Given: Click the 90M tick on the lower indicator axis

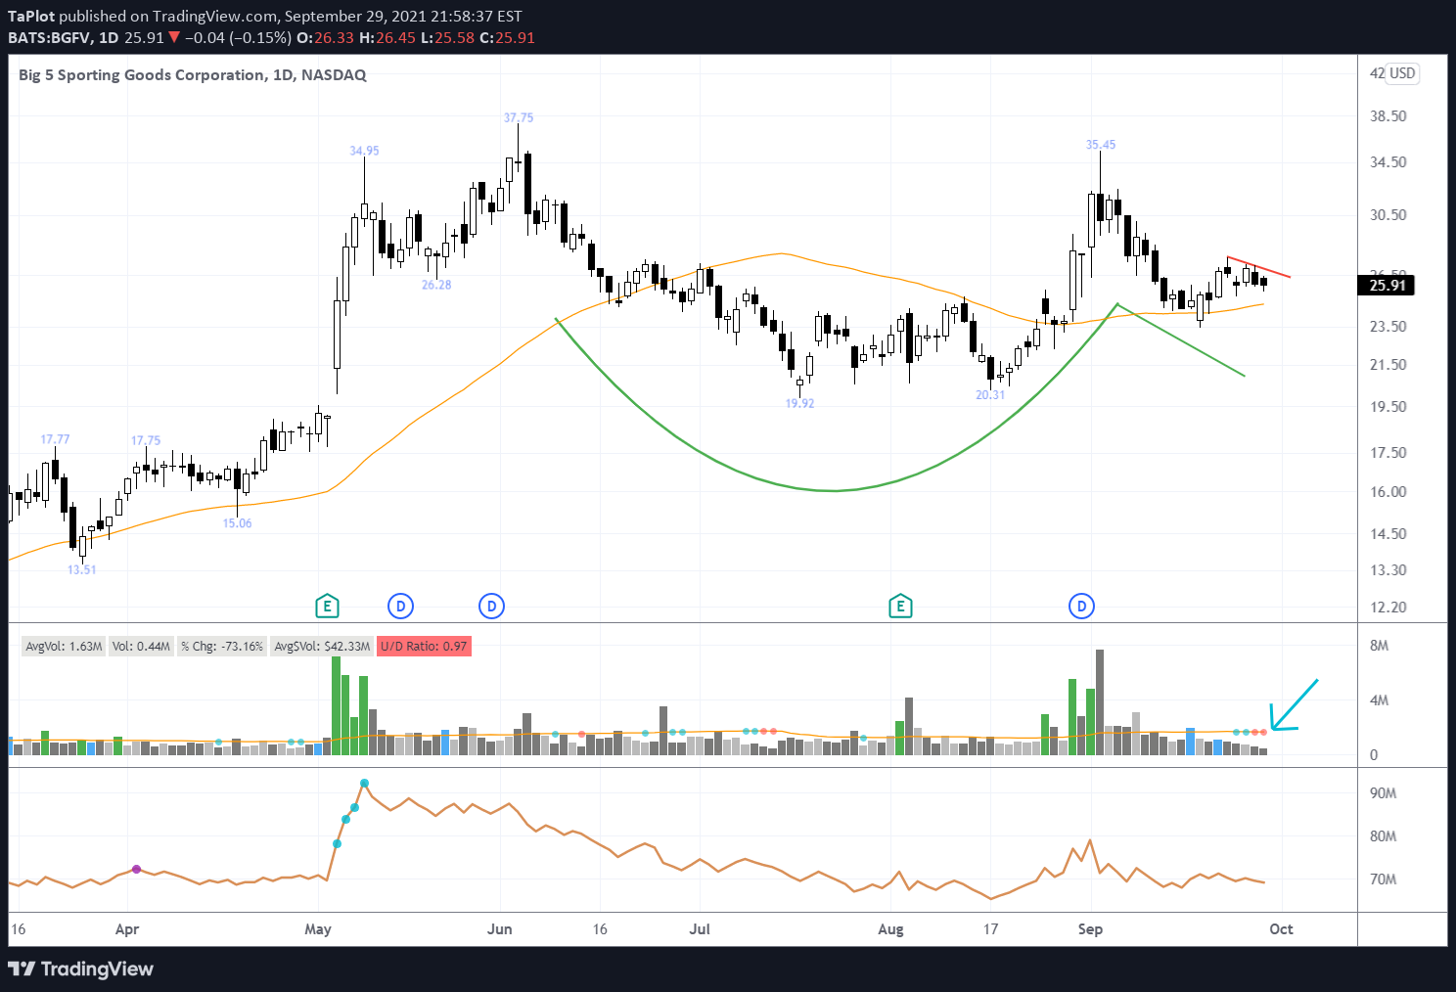Looking at the screenshot, I should coord(1383,793).
